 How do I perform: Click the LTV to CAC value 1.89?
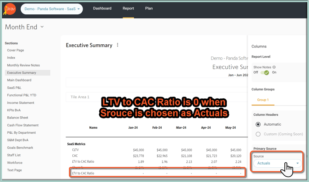(x=141, y=162)
